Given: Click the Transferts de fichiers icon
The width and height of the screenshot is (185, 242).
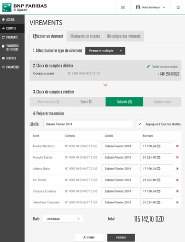Looking at the screenshot, I should (3, 46).
